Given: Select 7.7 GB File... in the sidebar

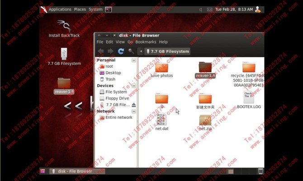Looking at the screenshot, I should pos(114,105).
